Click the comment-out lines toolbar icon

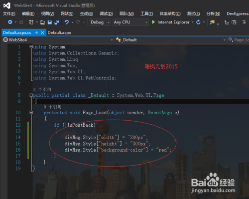coord(227,22)
